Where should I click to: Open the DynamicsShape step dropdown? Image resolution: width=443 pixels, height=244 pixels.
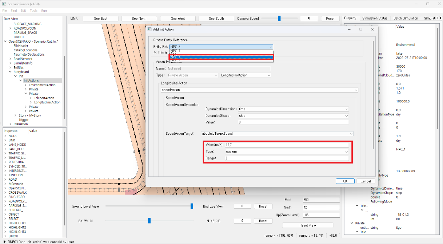point(293,116)
